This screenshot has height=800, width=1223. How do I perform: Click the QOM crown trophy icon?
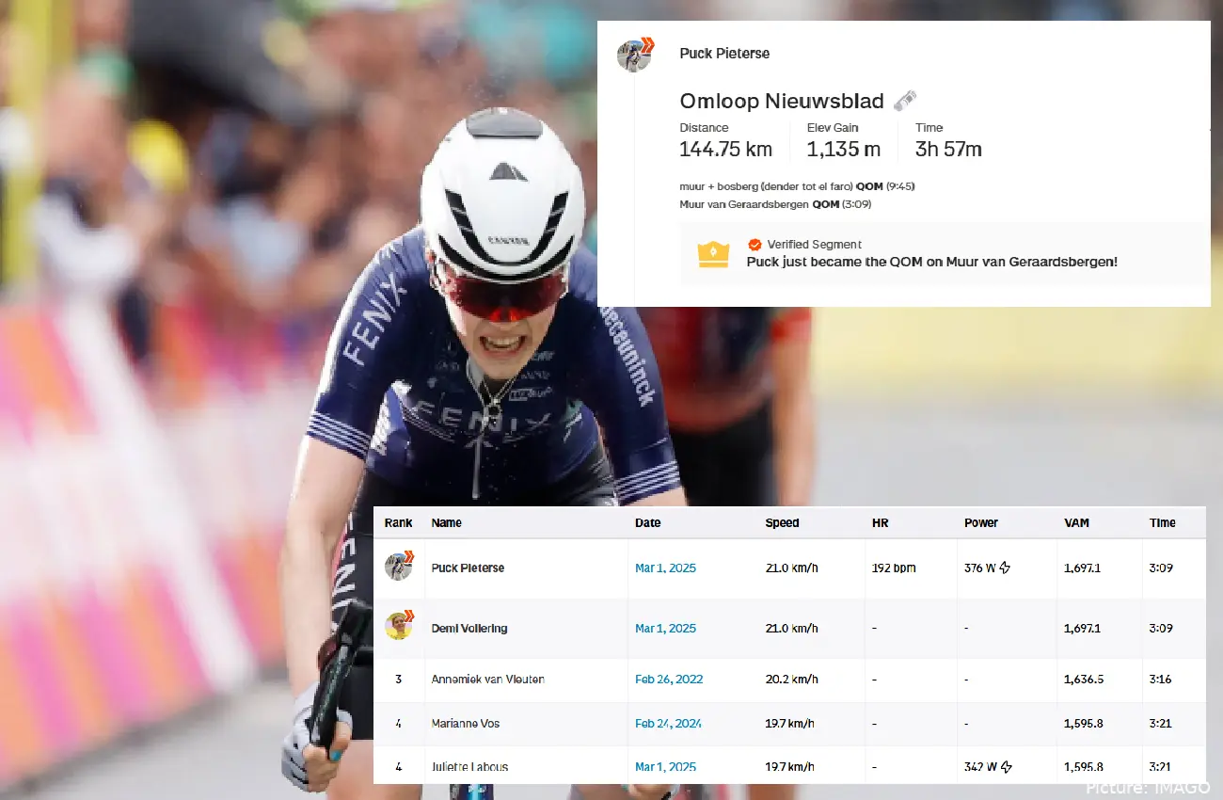pyautogui.click(x=713, y=254)
